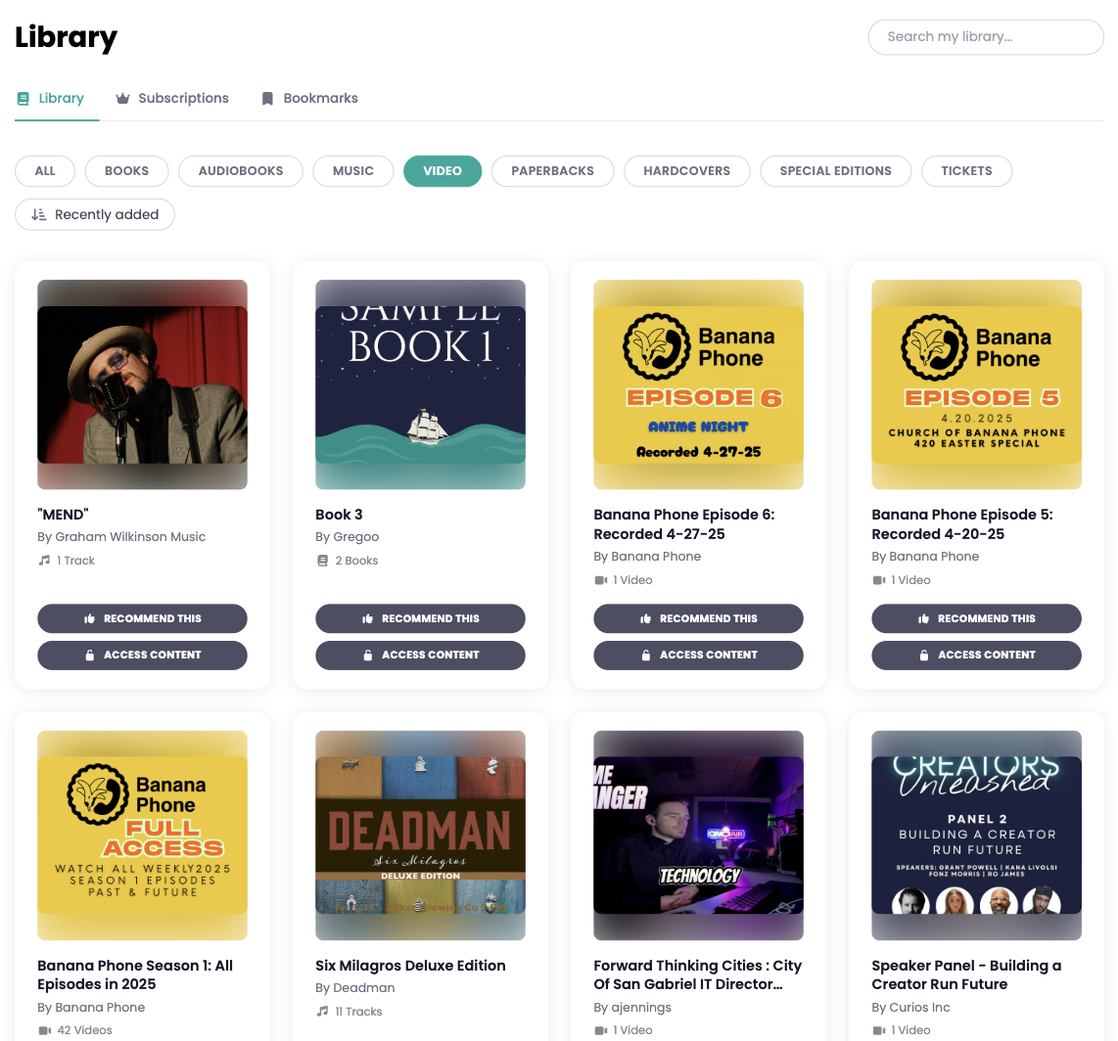Open the Sample Book 1 cover thumbnail
The height and width of the screenshot is (1041, 1118).
pyautogui.click(x=421, y=385)
